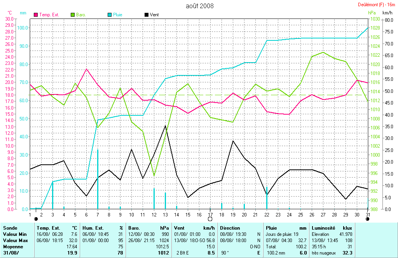Select the 'août 2008' chart title
The image size is (398, 258).
pyautogui.click(x=199, y=6)
